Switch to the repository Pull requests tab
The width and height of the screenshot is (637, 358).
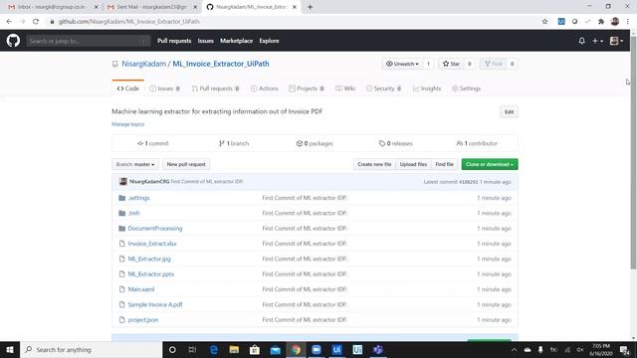pyautogui.click(x=215, y=89)
